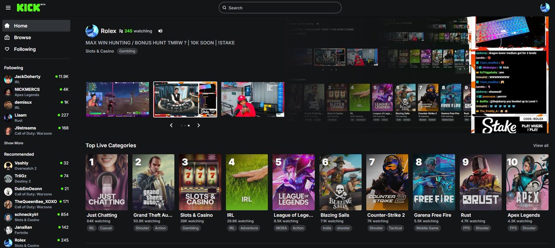This screenshot has height=248, width=555.
Task: Open the Browse sidebar item
Action: point(36,37)
